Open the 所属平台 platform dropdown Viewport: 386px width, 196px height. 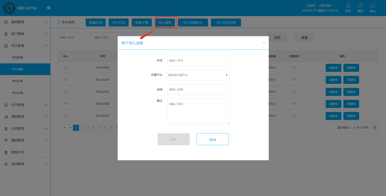tap(198, 75)
